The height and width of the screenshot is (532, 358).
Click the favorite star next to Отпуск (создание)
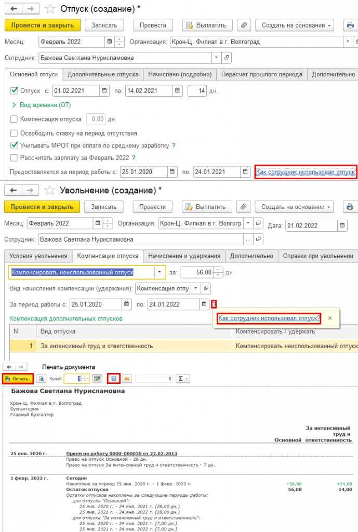coord(50,8)
